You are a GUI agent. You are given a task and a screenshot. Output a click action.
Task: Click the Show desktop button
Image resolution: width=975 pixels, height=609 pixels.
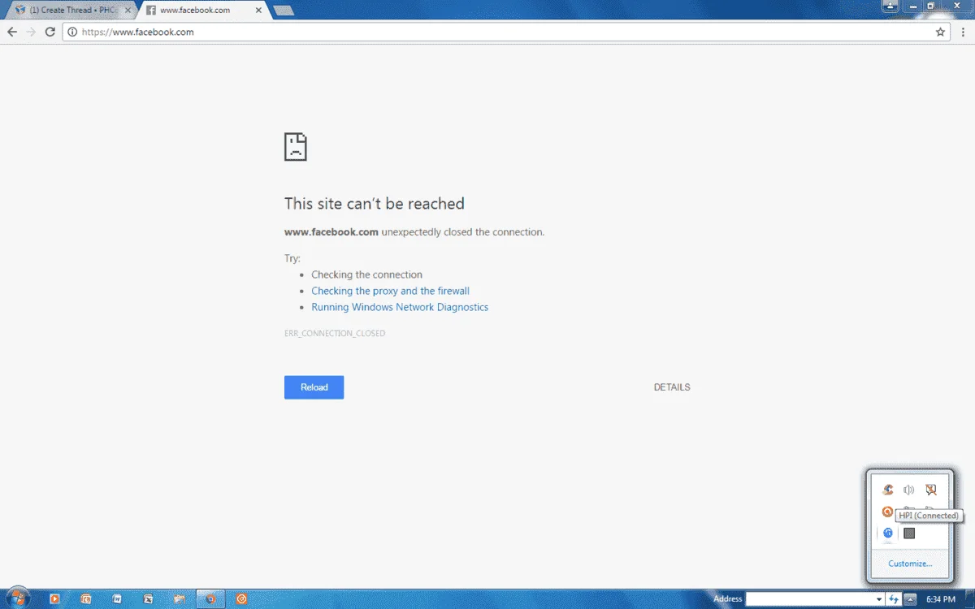click(969, 599)
